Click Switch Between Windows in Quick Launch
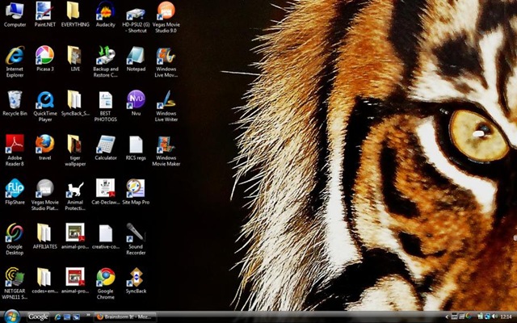This screenshot has width=517, height=323. click(76, 317)
